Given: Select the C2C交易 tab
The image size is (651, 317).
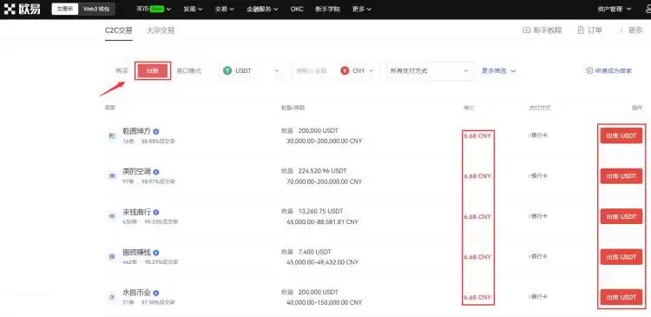Looking at the screenshot, I should (119, 30).
